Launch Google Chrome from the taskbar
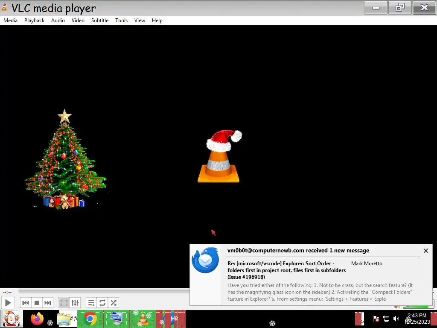The height and width of the screenshot is (328, 437). click(90, 319)
